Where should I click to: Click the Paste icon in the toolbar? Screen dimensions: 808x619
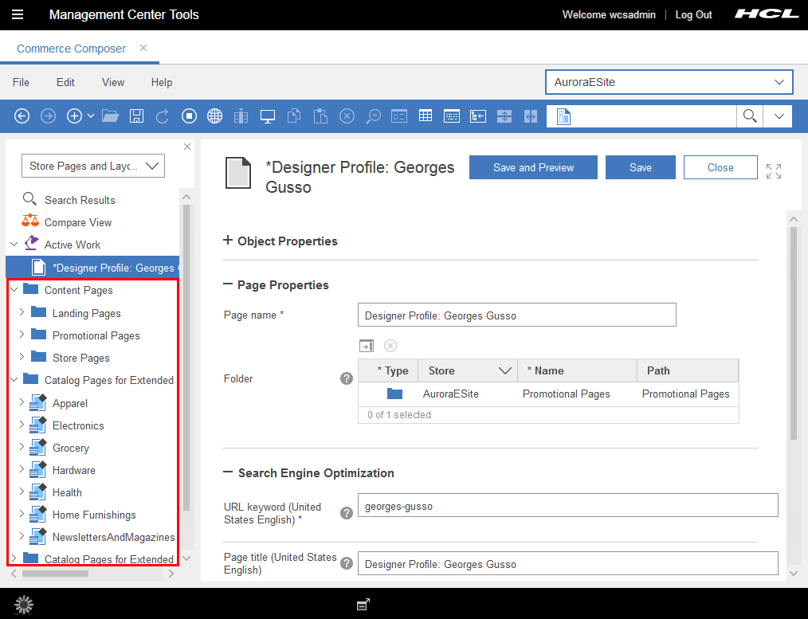(320, 116)
